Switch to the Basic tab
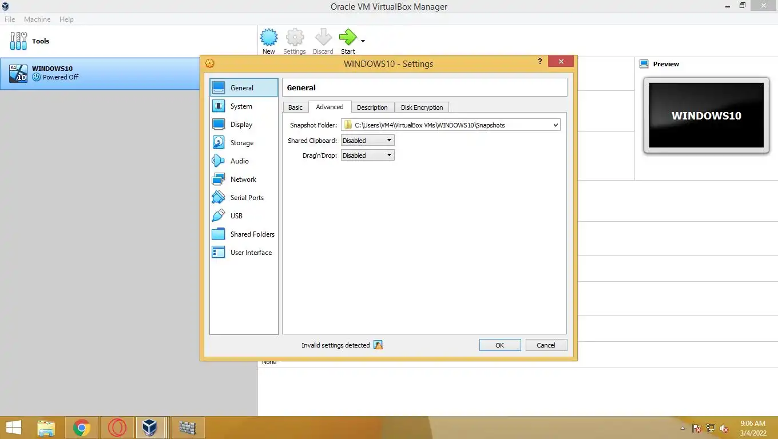 [x=295, y=107]
